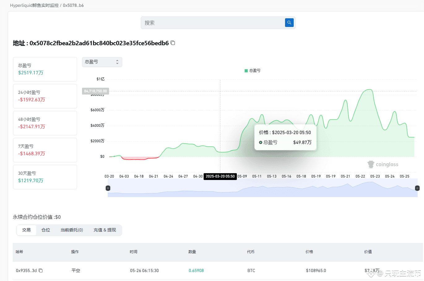The height and width of the screenshot is (281, 424).
Task: Click the 操作 column header
Action: pos(75,252)
